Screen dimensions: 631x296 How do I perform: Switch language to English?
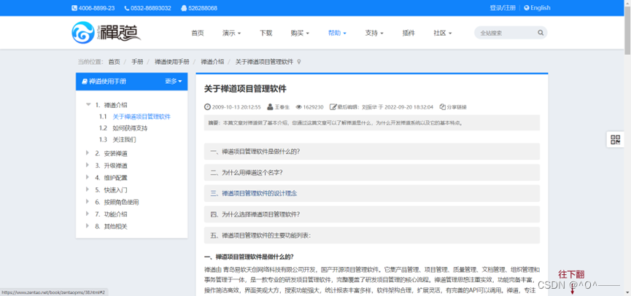click(x=540, y=7)
